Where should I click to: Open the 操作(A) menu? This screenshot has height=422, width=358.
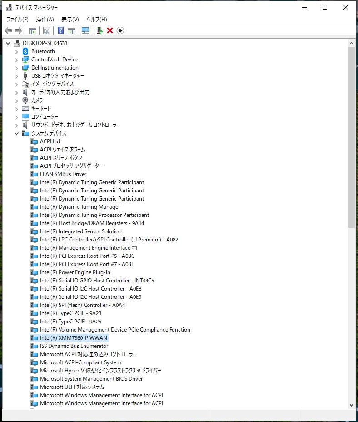pos(45,20)
